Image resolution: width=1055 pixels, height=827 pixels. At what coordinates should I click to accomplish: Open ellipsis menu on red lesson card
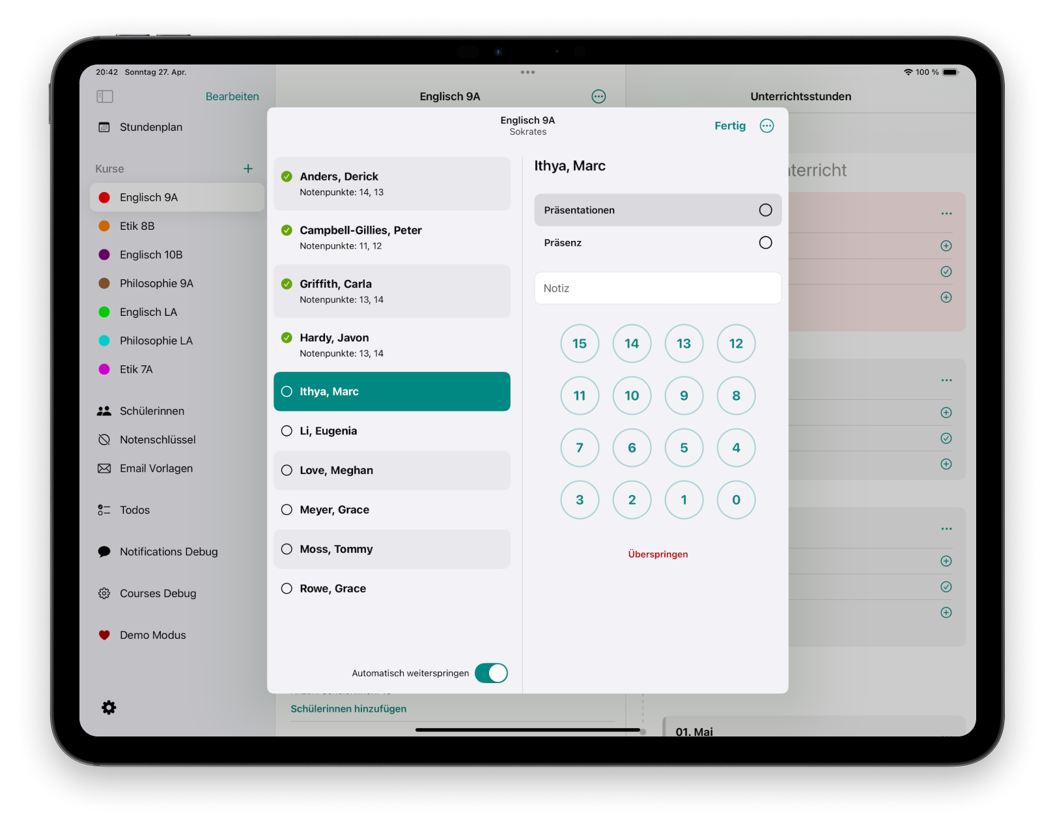(x=946, y=214)
